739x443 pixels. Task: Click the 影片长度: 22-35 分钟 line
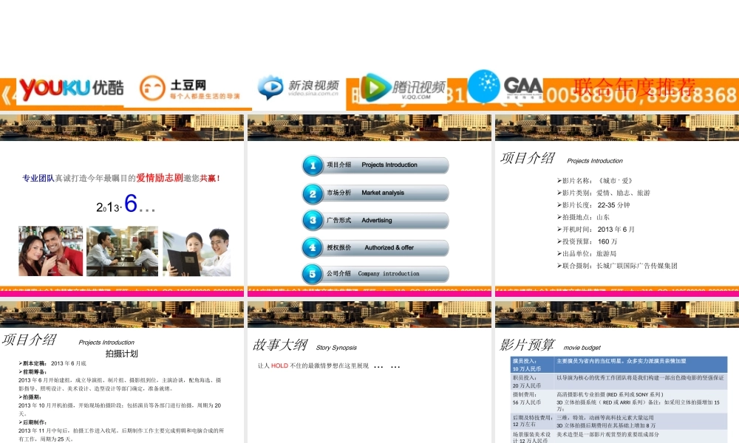coord(593,205)
